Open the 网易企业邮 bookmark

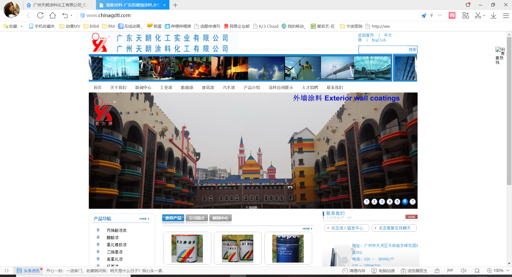(x=237, y=26)
